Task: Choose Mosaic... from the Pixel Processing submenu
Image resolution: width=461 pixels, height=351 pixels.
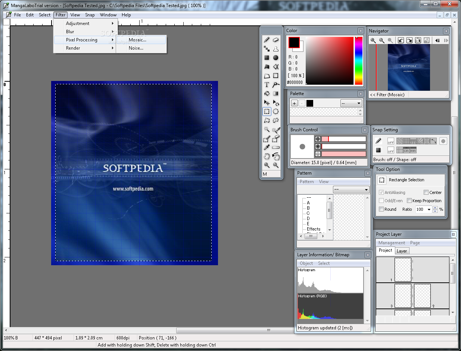Action: coord(141,40)
